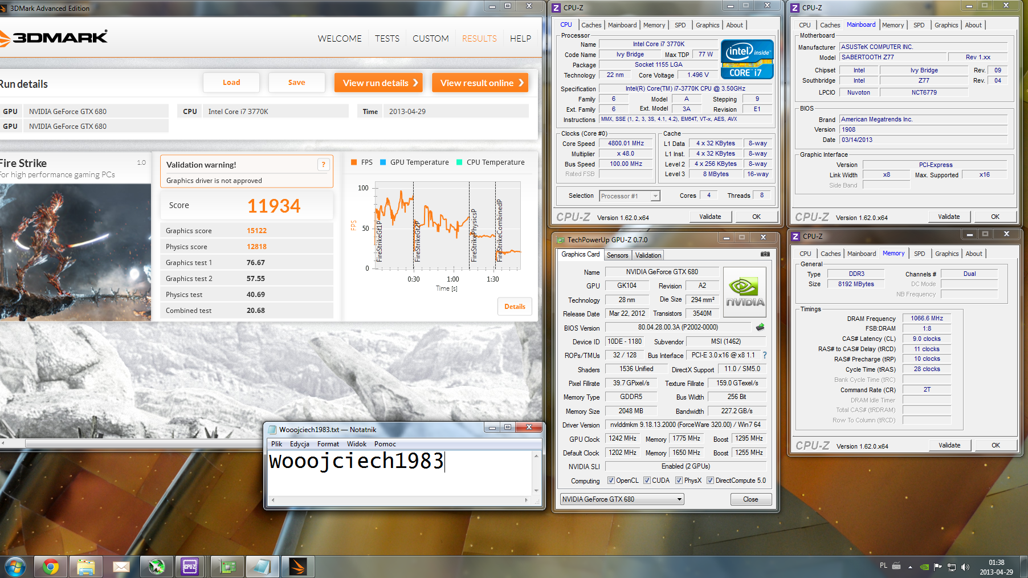Open the Sensors tab in GPU-Z

coord(617,255)
